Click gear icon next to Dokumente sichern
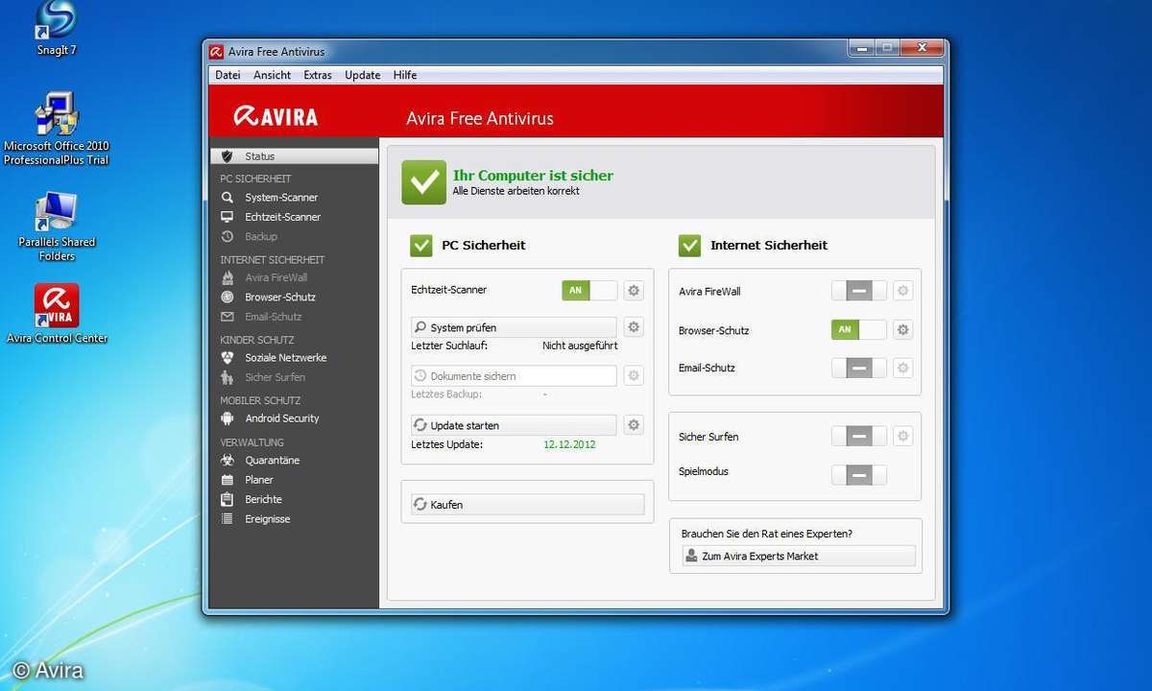Image resolution: width=1152 pixels, height=691 pixels. pyautogui.click(x=634, y=376)
